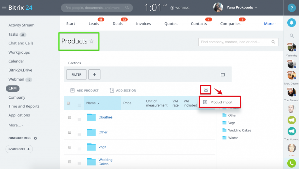Viewport: 299px width, 169px height.
Task: Select CRM in left menu
Action: click(13, 88)
